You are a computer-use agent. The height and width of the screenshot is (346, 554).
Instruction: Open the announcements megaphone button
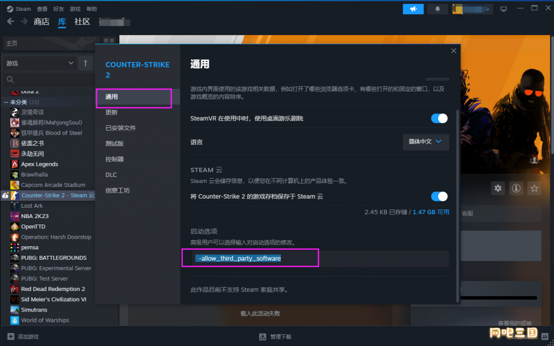[x=413, y=9]
